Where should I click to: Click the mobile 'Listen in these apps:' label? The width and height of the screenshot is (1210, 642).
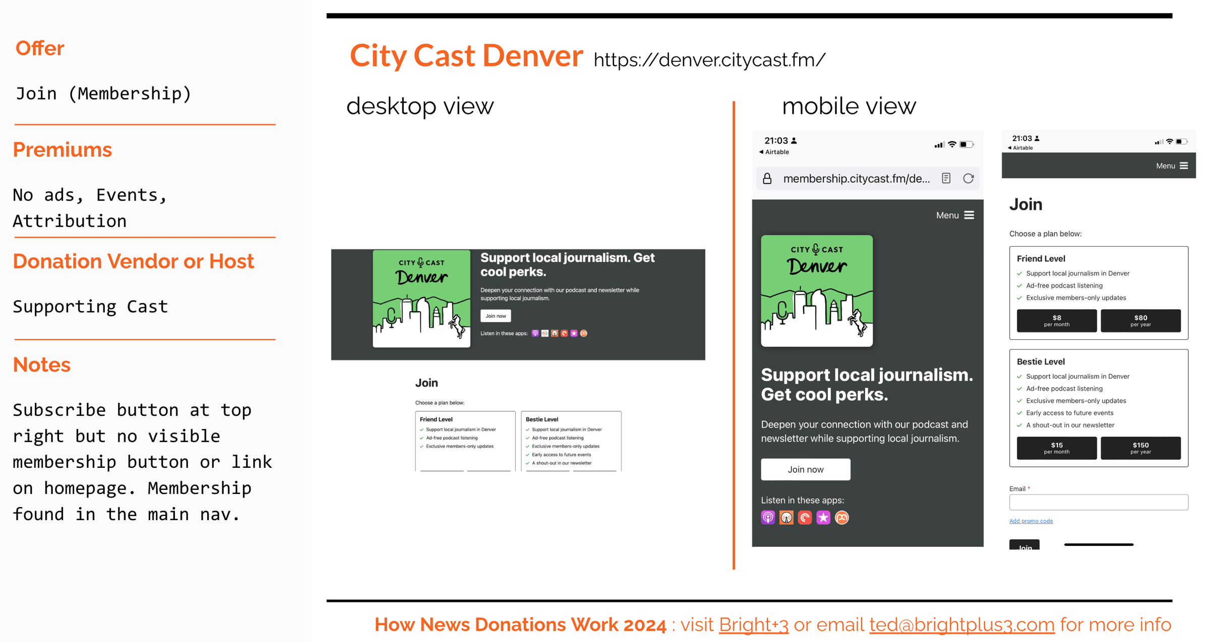click(802, 501)
